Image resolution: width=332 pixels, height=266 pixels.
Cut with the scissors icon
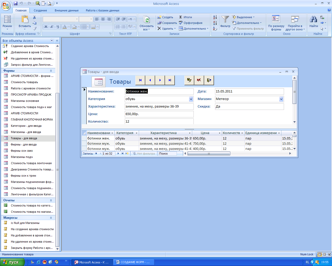(x=34, y=17)
